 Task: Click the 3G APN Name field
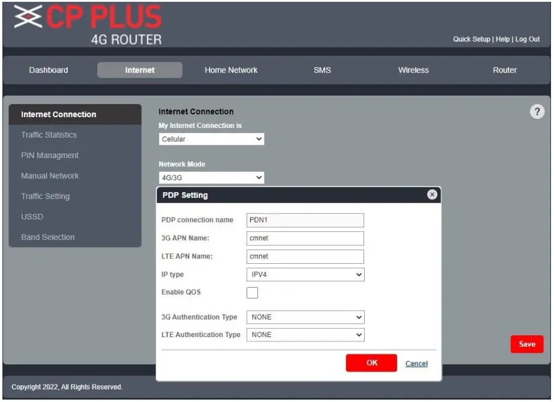305,239
